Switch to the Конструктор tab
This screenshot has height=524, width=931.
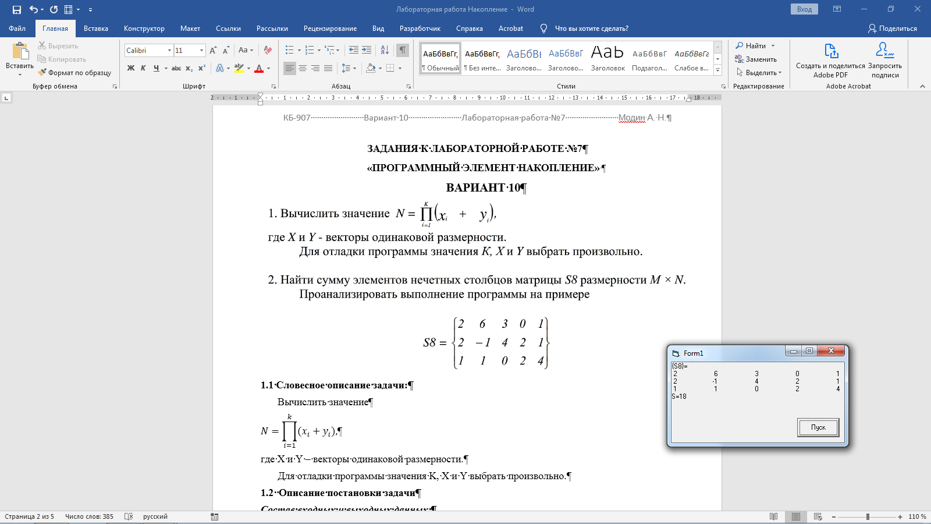pos(144,28)
